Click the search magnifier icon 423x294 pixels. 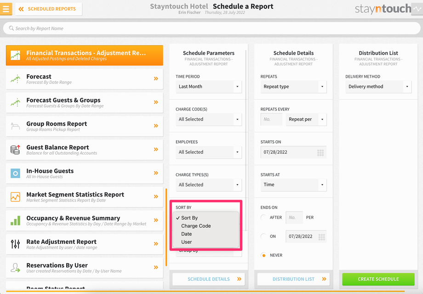click(11, 28)
